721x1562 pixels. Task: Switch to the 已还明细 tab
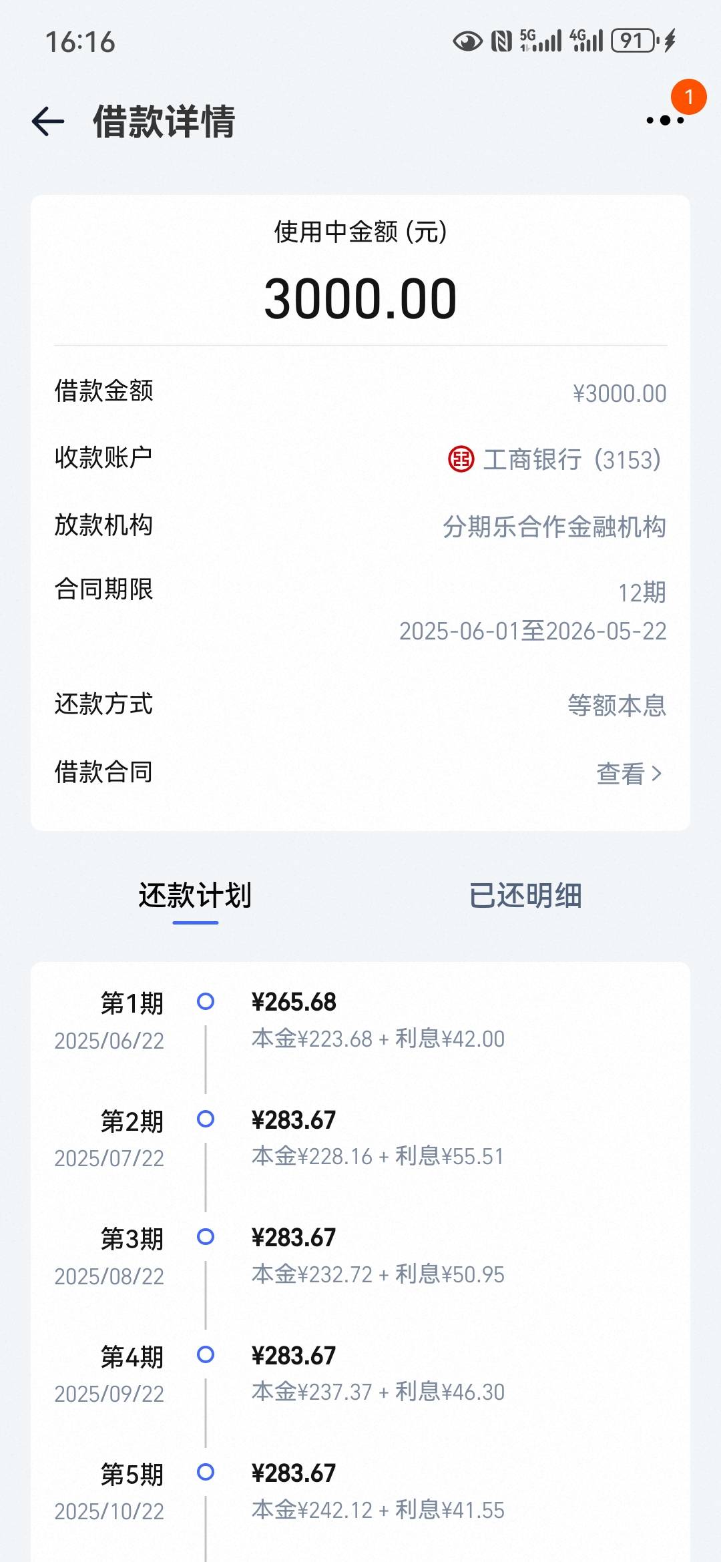click(525, 895)
